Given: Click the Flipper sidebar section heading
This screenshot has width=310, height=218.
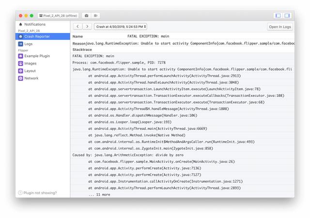Looking at the screenshot, I should point(23,50).
